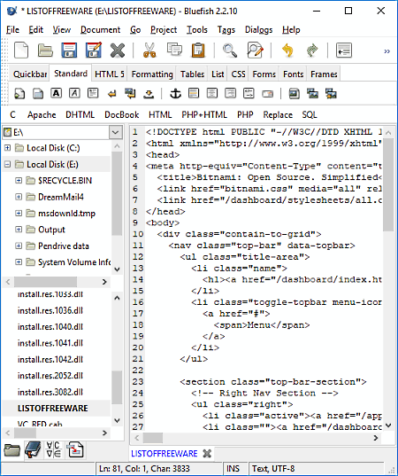Viewport: 398px width, 476px height.
Task: Open the Document menu
Action: tap(100, 30)
